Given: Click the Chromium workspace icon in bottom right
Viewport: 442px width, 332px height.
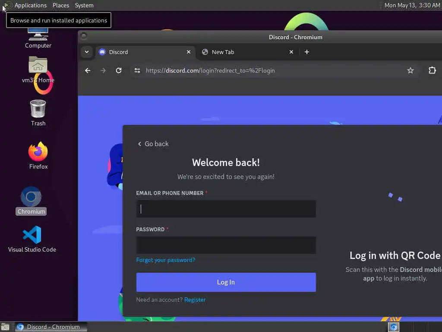Looking at the screenshot, I should [x=394, y=327].
